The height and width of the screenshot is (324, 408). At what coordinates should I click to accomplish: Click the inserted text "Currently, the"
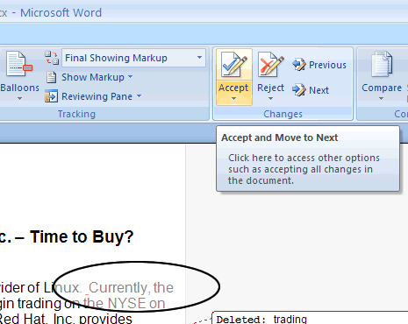coord(131,288)
